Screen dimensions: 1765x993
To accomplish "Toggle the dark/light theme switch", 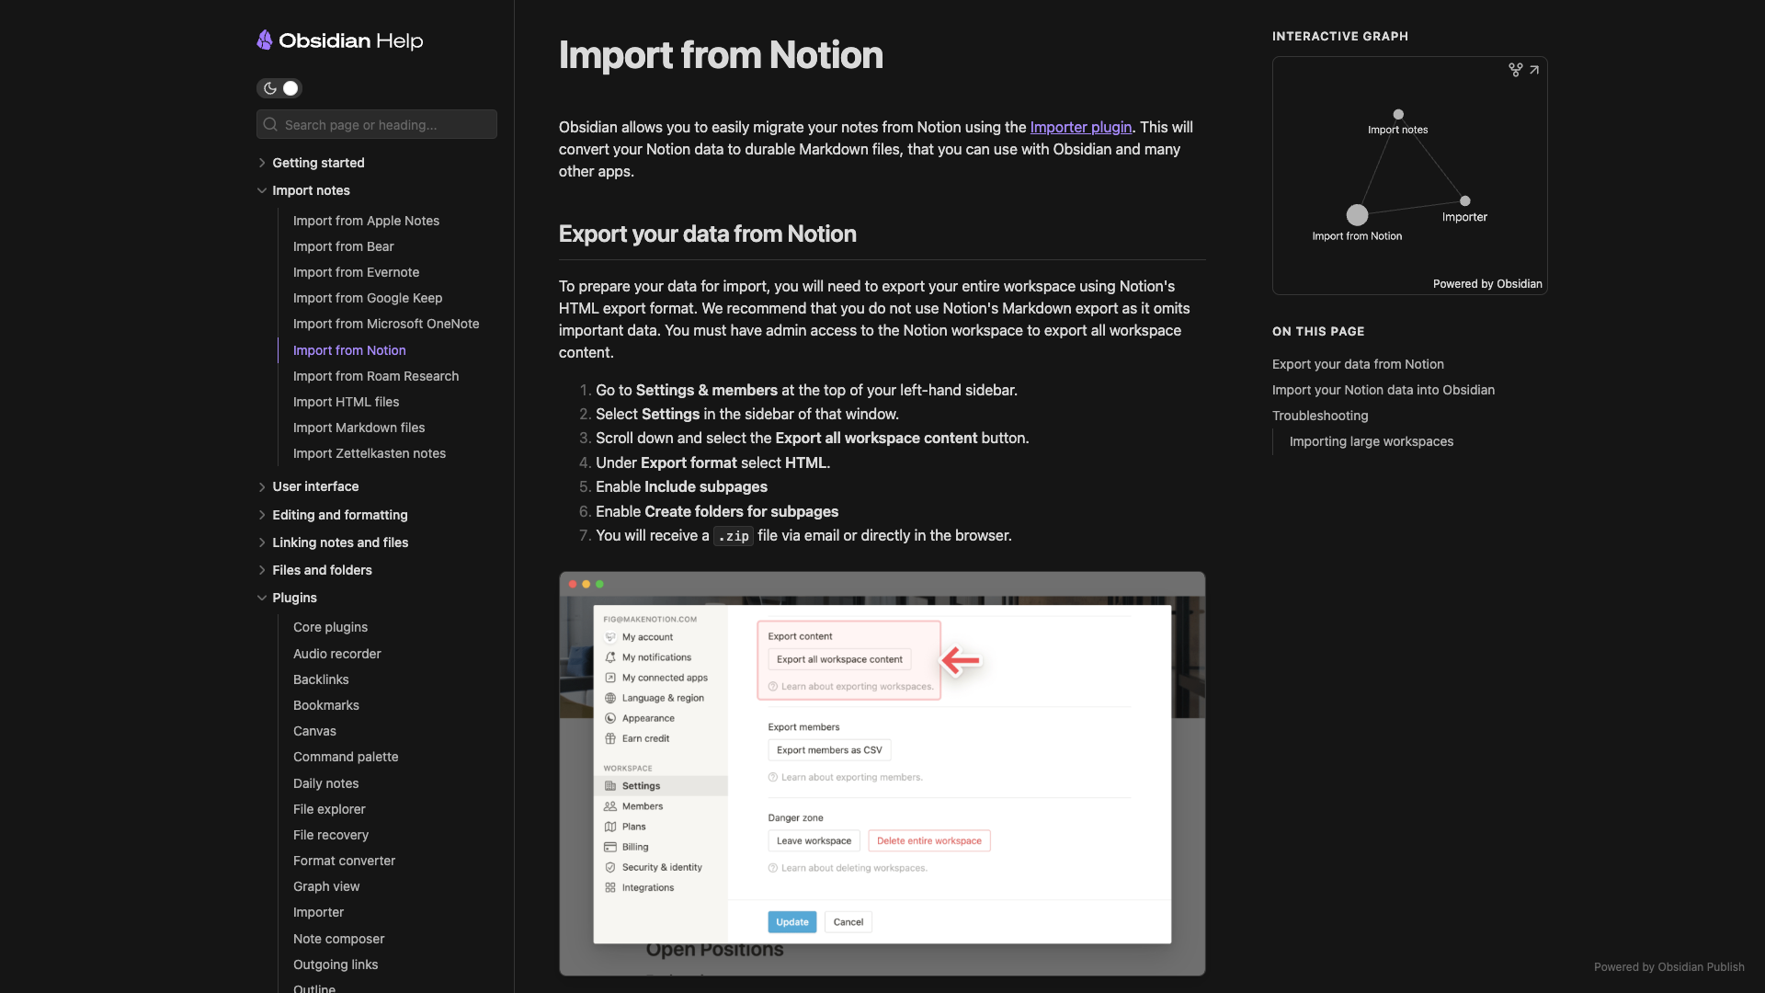I will click(279, 88).
